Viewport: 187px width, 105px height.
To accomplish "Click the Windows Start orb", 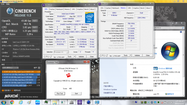I will coord(3,102).
